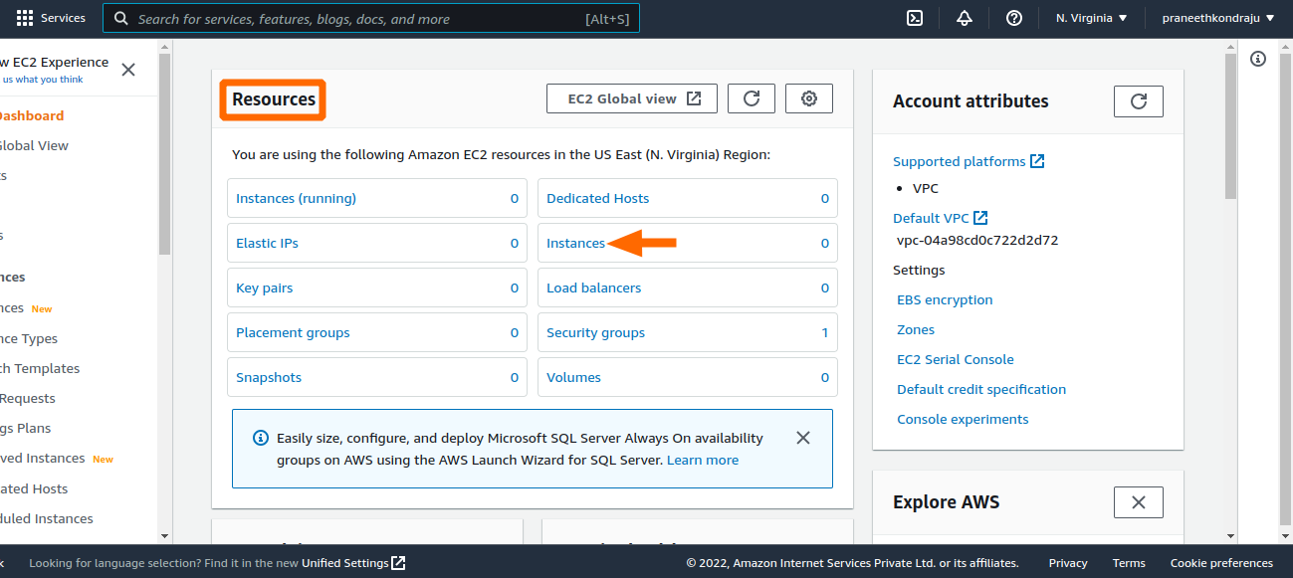Focus the services search field

[x=371, y=18]
